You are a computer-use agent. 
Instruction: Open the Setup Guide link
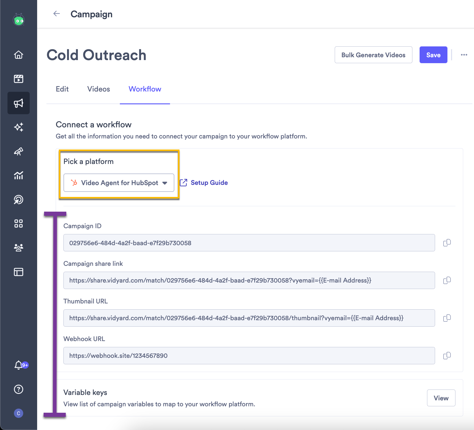209,183
